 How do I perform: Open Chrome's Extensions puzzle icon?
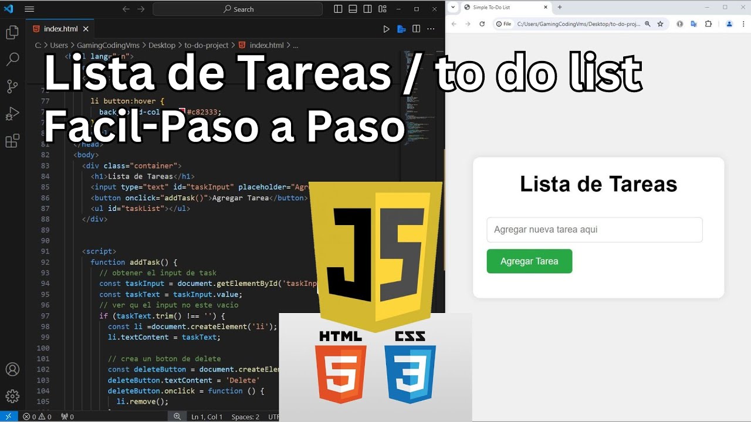(x=708, y=24)
